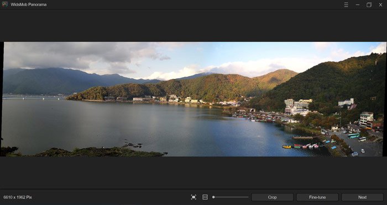This screenshot has height=205, width=387.
Task: Click the stitched panorama preview image
Action: (193, 99)
